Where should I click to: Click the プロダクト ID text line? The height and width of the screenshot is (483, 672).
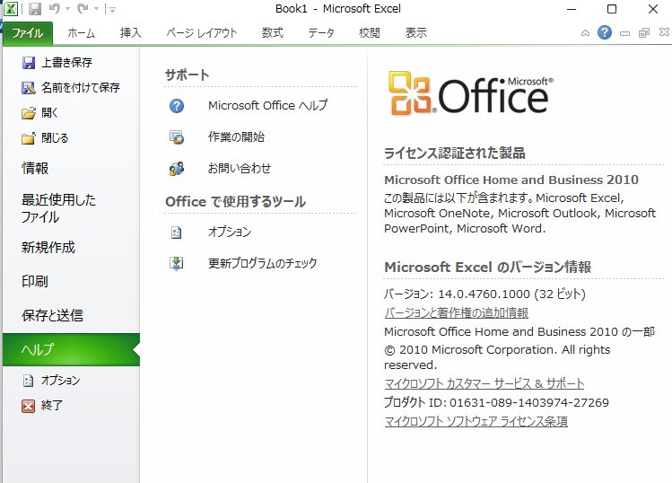(x=496, y=402)
